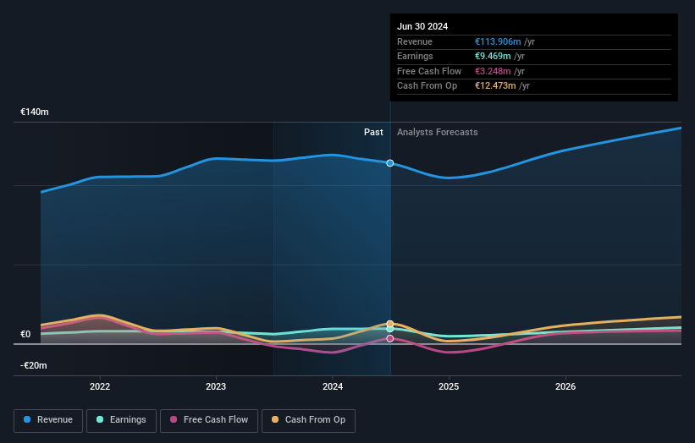Select the 2024 x-axis label
Viewport: 695px width, 443px height.
click(x=333, y=386)
